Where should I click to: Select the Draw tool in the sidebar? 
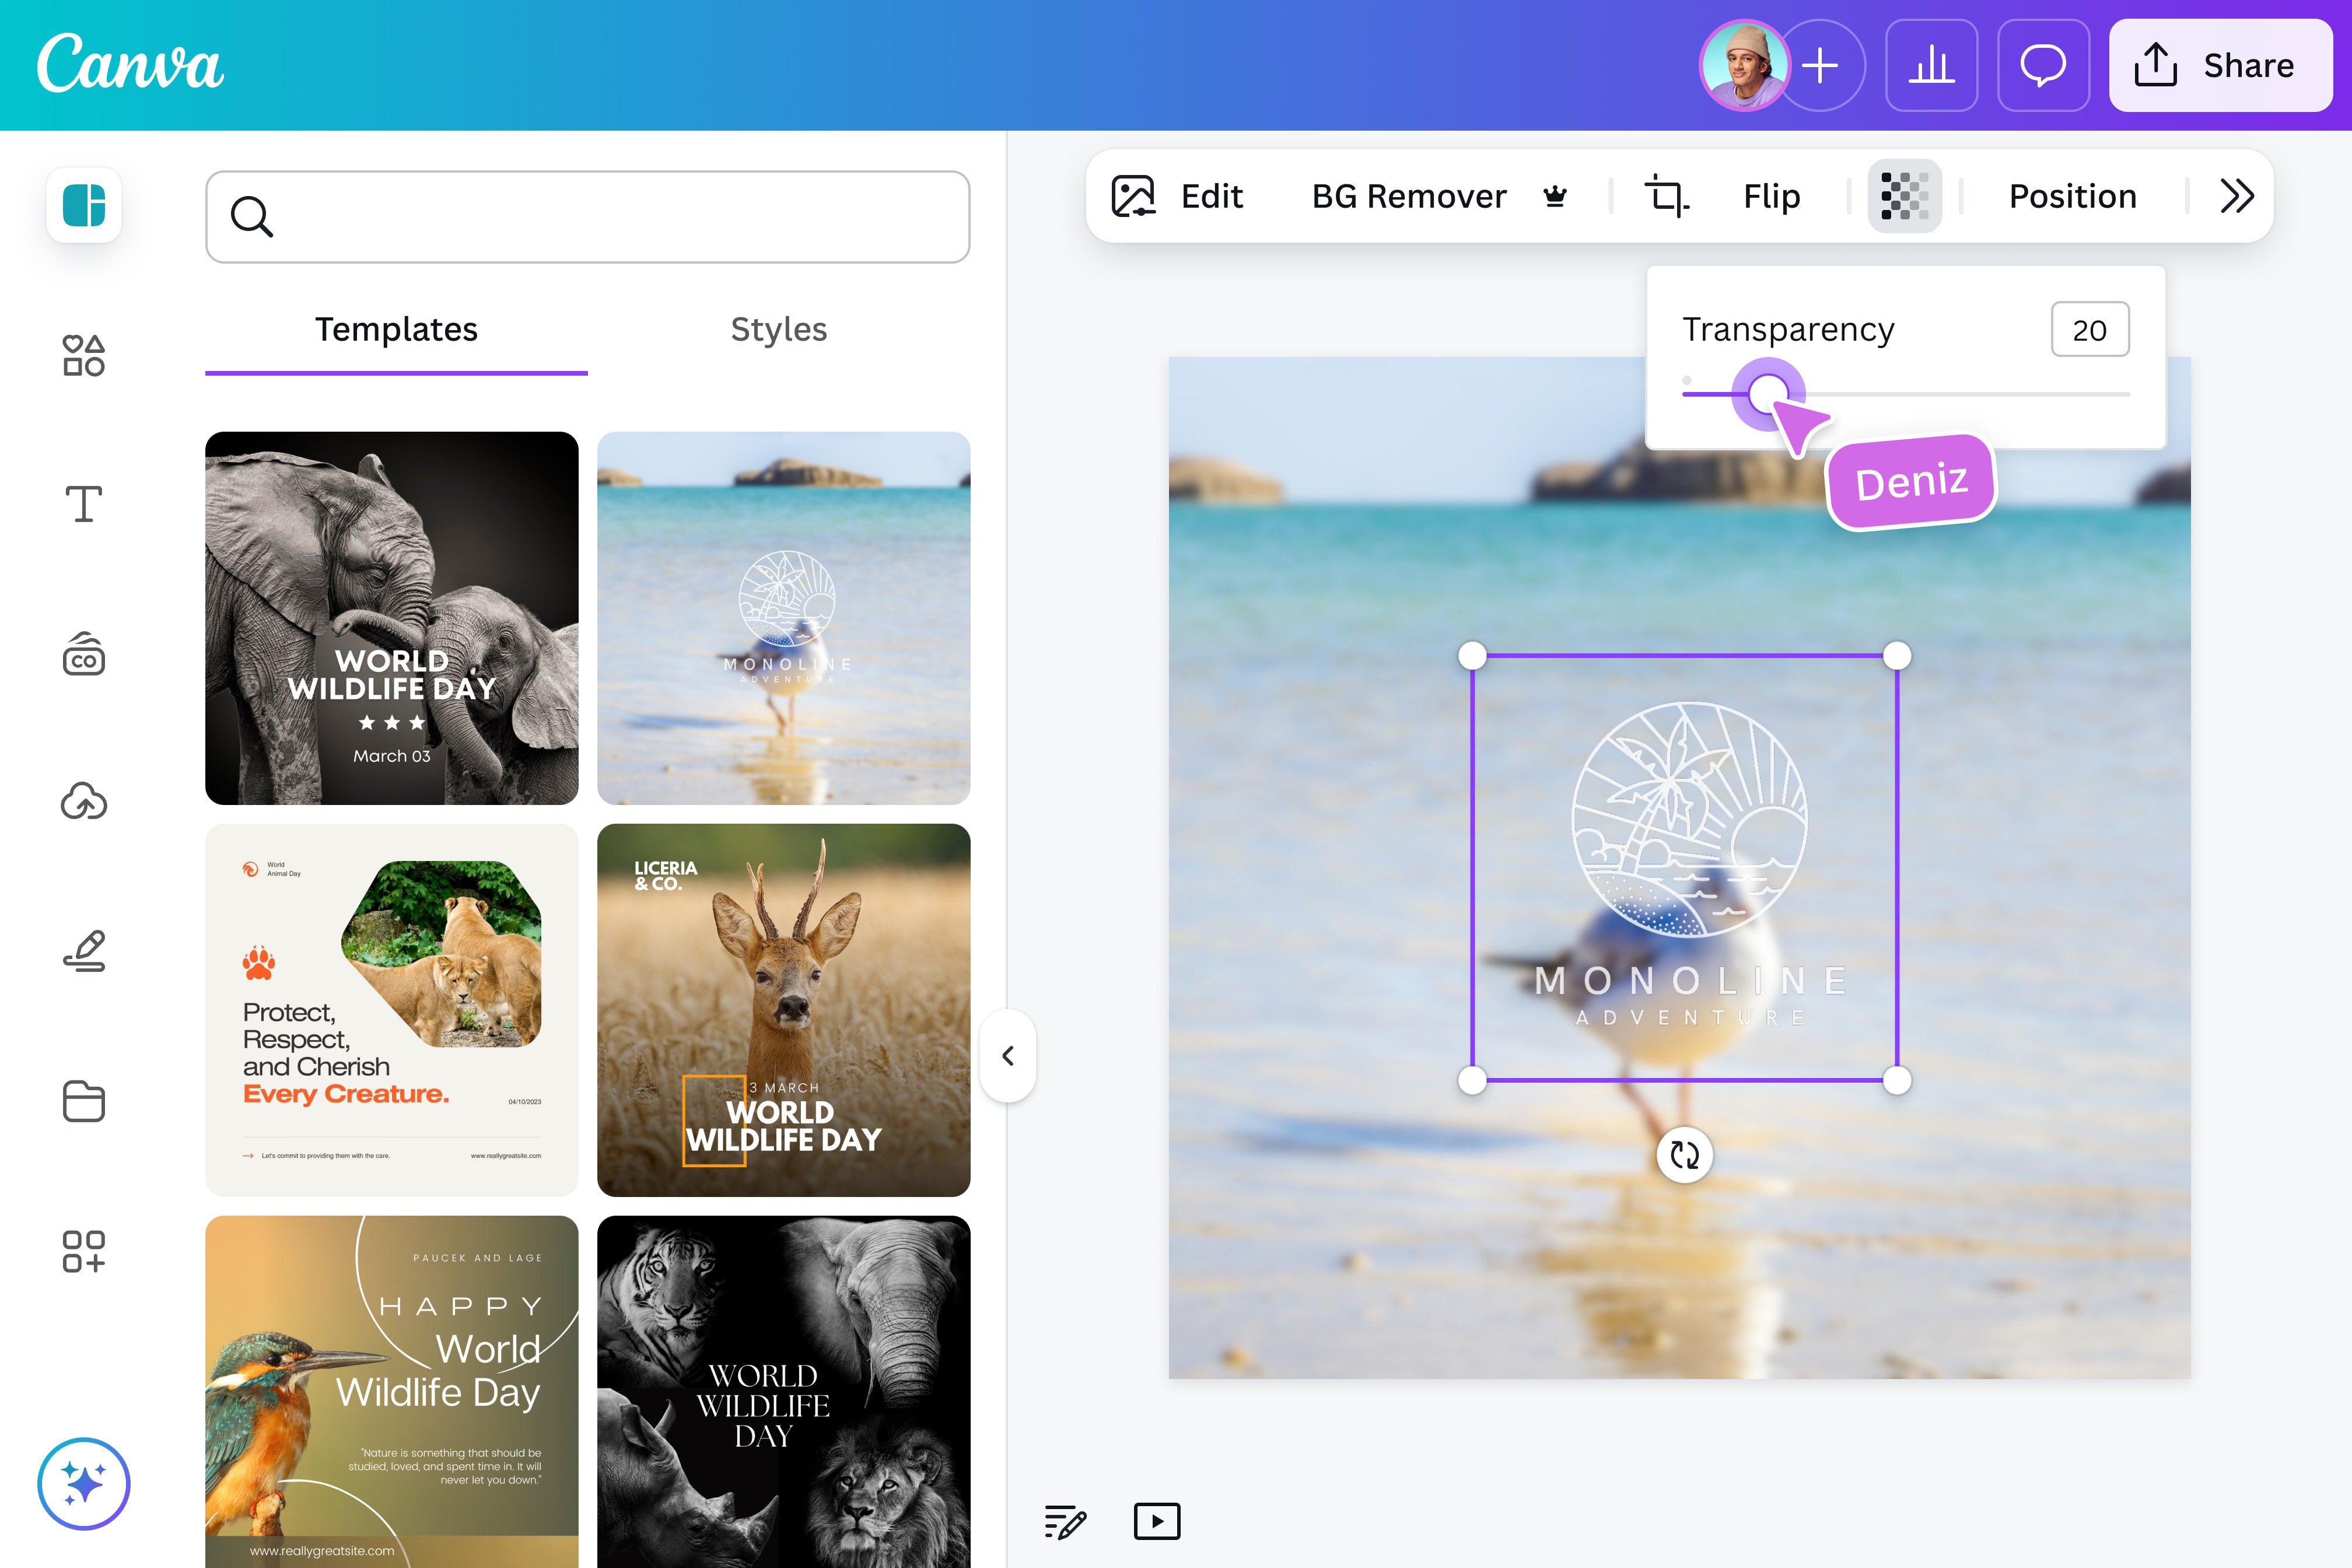(x=84, y=950)
